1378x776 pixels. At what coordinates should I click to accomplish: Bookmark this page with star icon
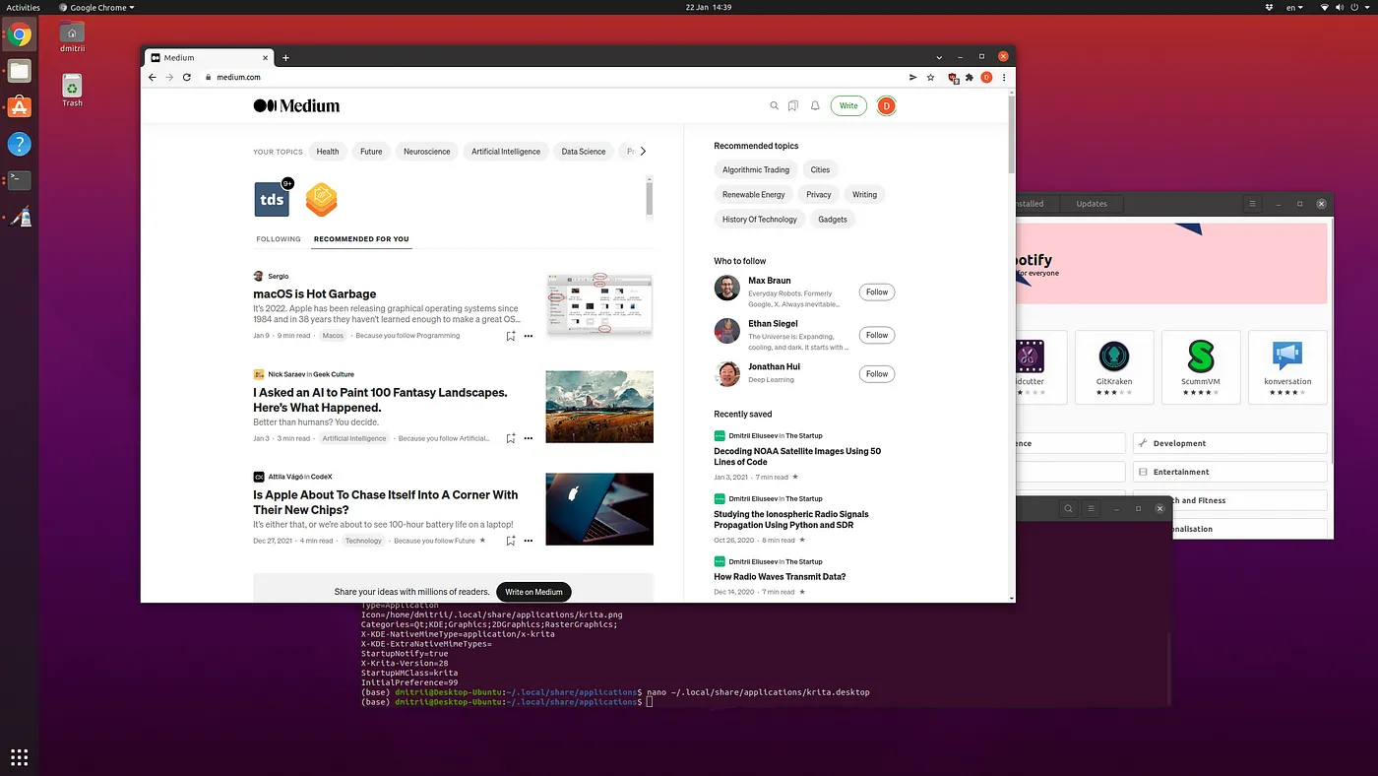pyautogui.click(x=930, y=77)
